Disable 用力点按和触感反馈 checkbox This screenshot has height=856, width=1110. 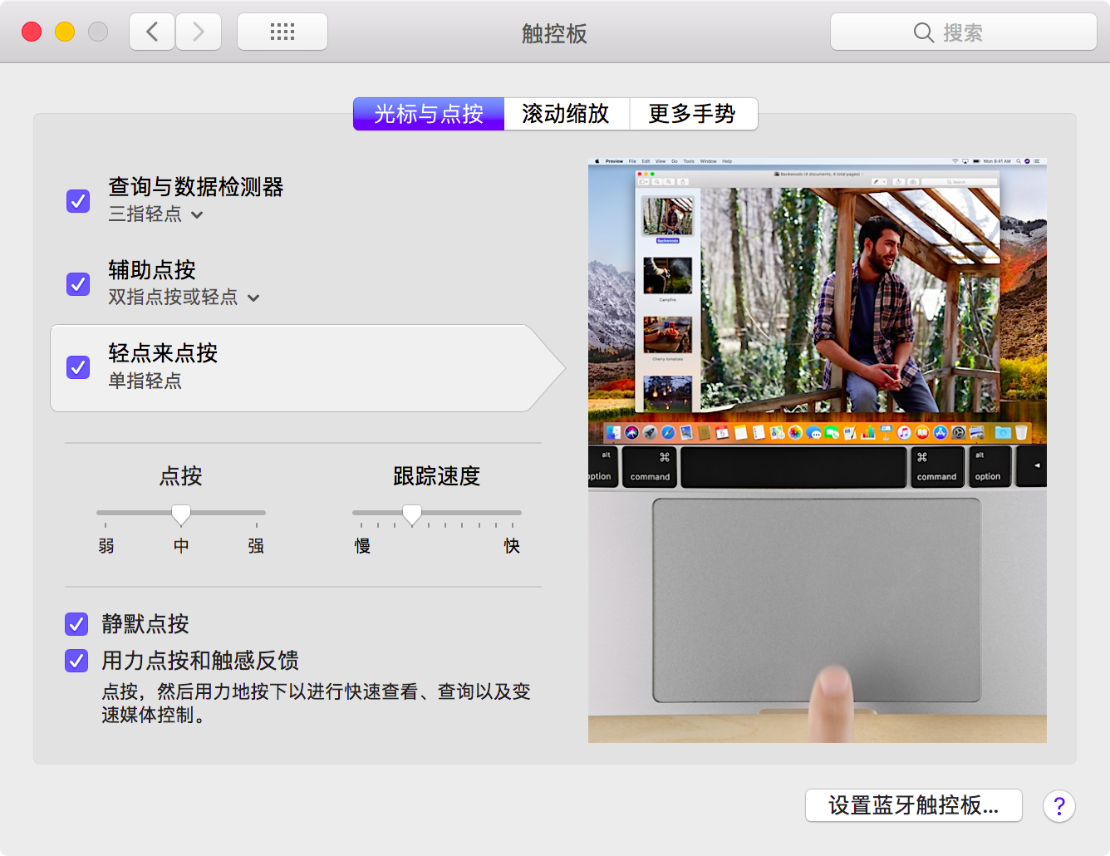point(76,661)
